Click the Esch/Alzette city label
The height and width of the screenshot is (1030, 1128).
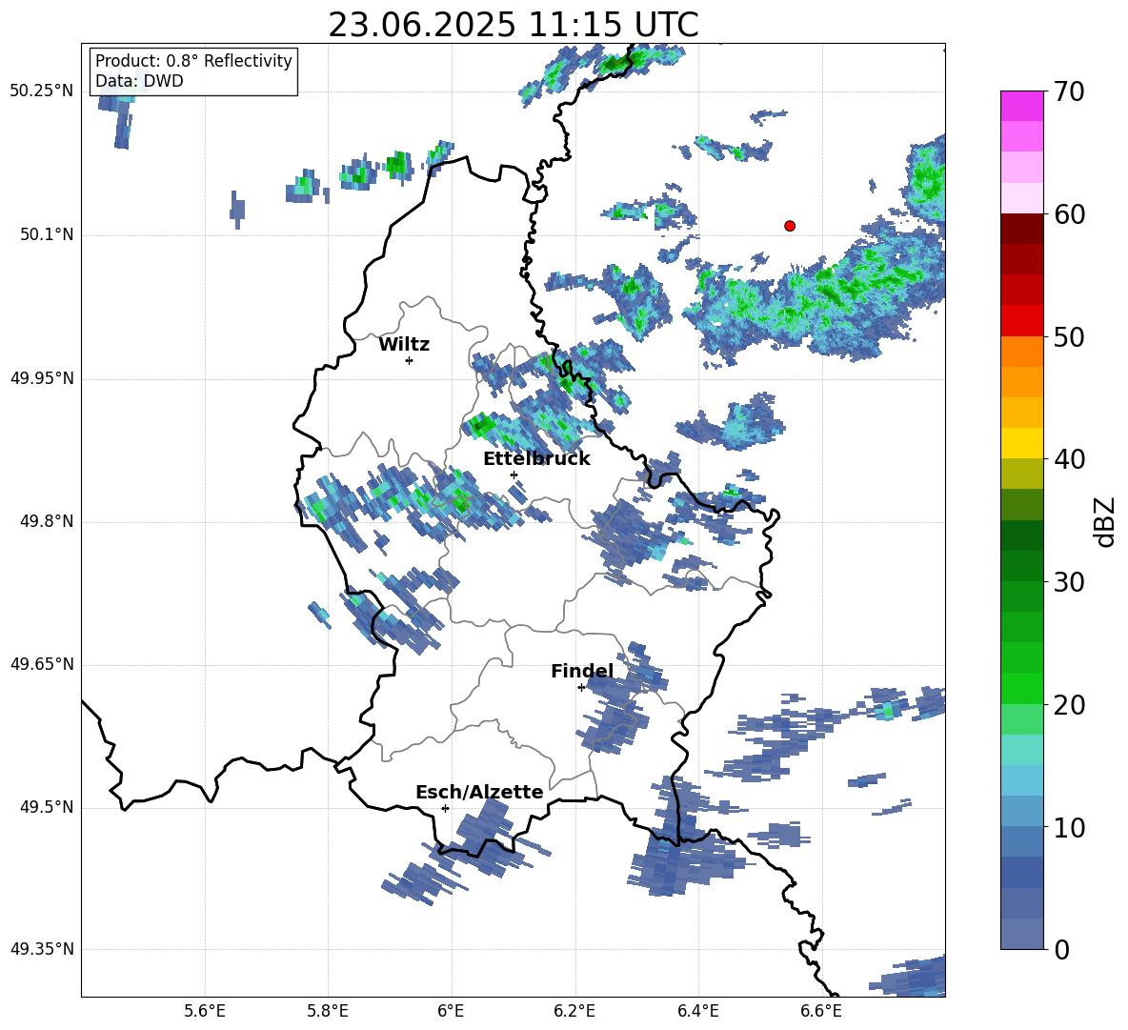click(479, 792)
